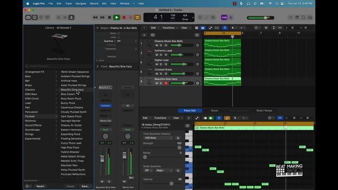Viewport: 338px width, 190px height.
Task: Choose Dreamy Air Guitar patch
Action: (71, 125)
